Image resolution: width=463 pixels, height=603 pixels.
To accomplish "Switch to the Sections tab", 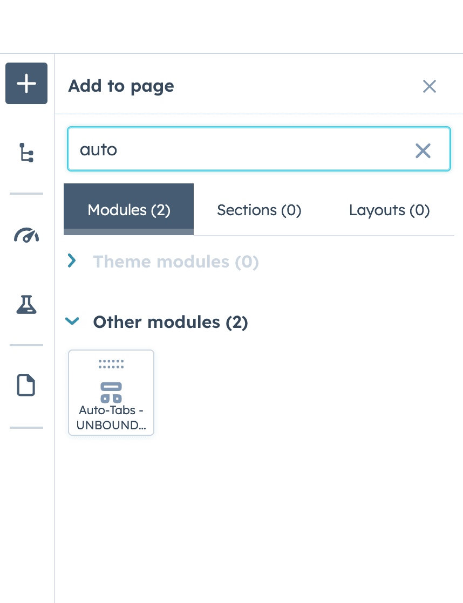I will coord(259,210).
